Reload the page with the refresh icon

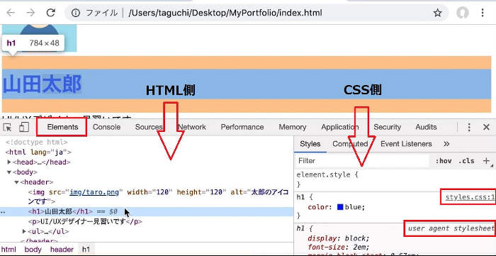tap(50, 13)
